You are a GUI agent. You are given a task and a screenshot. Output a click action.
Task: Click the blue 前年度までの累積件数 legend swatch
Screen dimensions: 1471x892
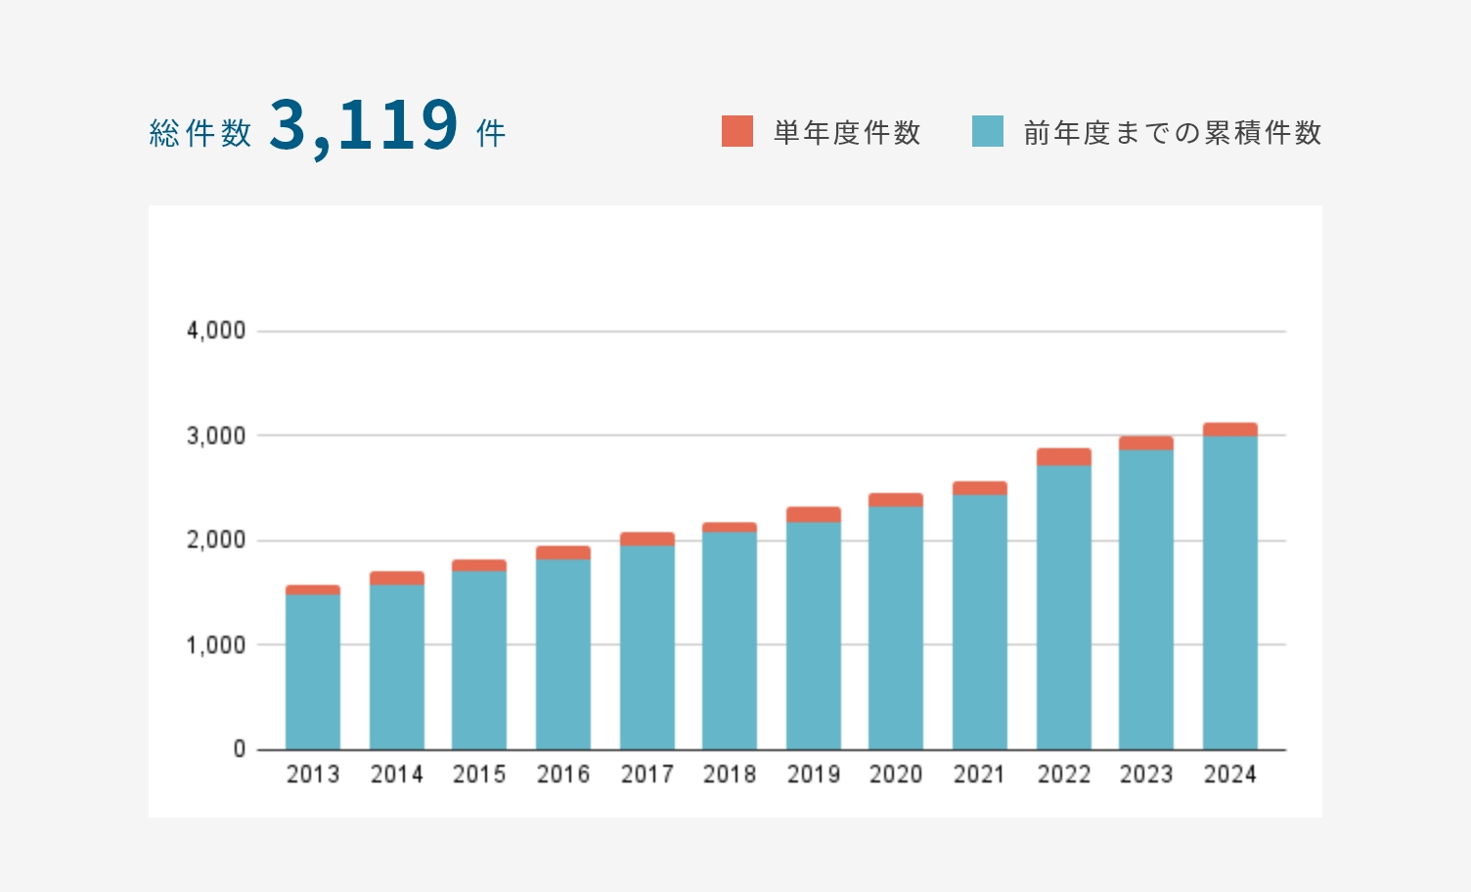(x=988, y=131)
